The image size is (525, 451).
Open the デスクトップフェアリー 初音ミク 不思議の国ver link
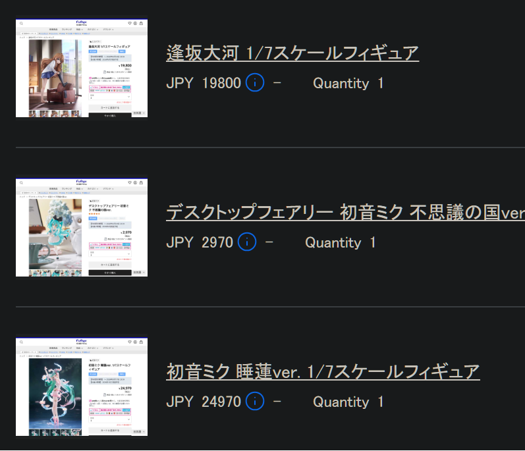pos(346,212)
